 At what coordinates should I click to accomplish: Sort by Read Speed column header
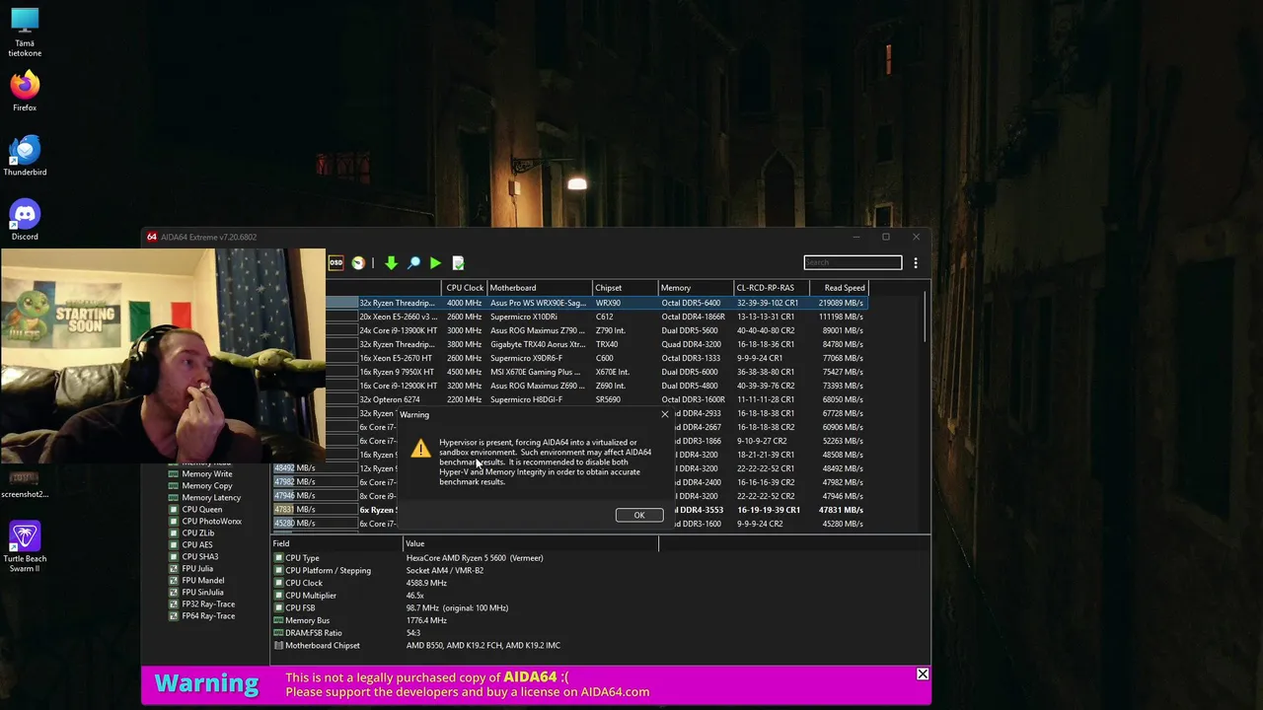(839, 288)
